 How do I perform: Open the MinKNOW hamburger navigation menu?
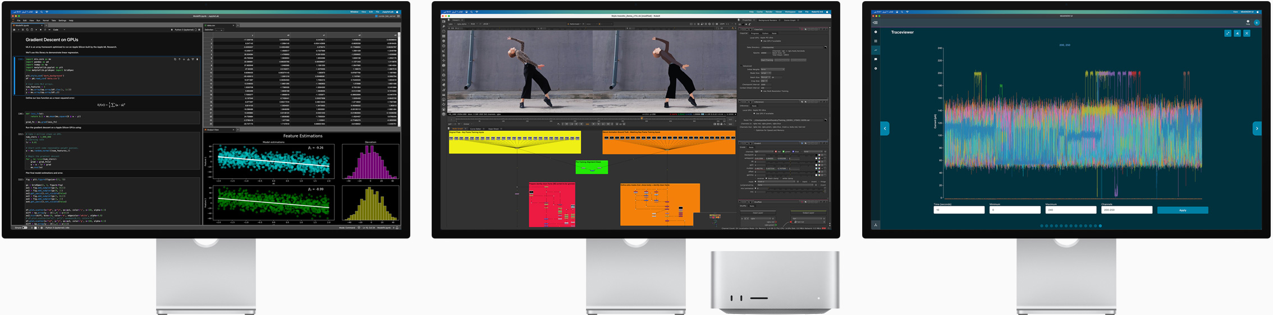click(x=875, y=22)
